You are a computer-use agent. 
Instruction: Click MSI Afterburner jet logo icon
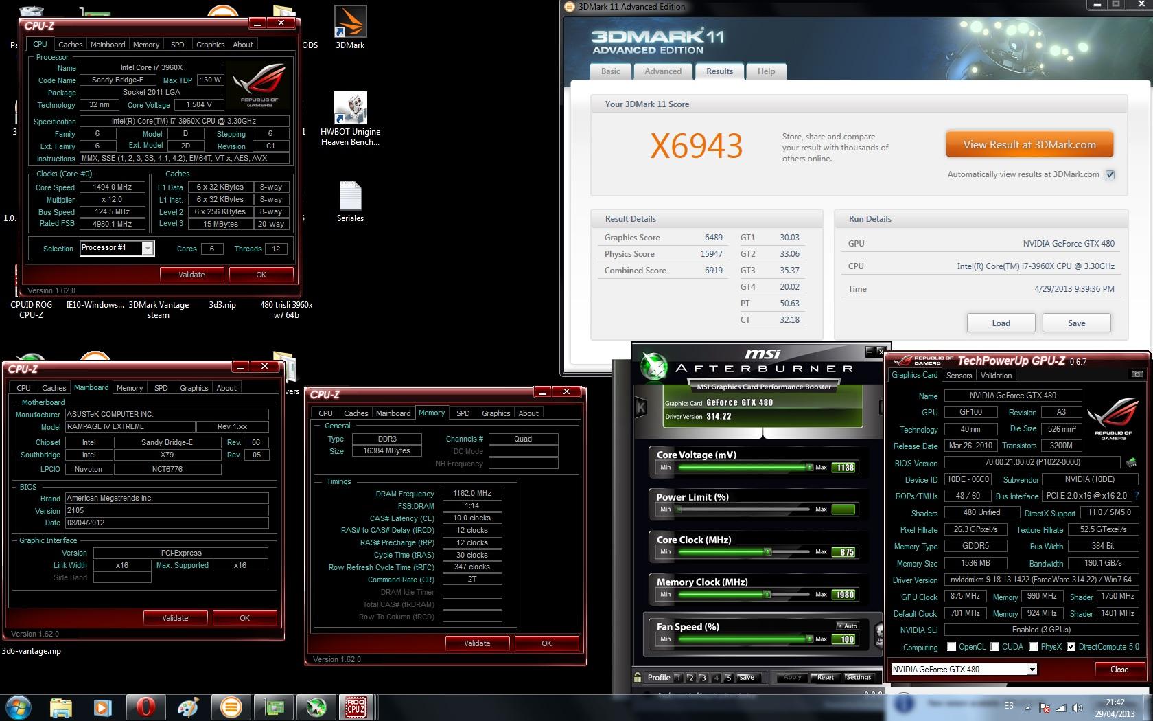(x=654, y=367)
